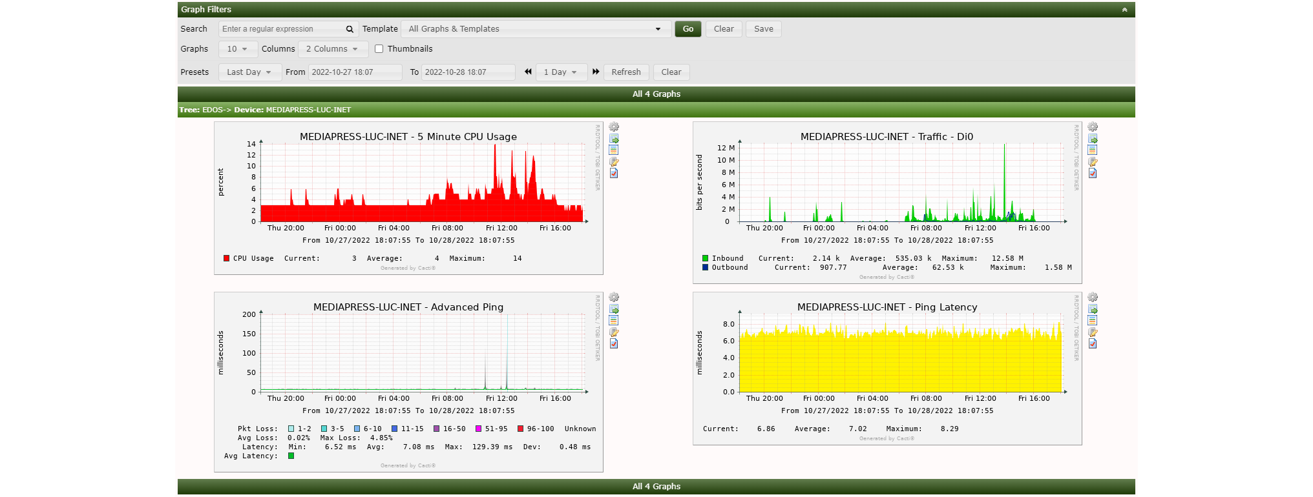Image resolution: width=1313 pixels, height=497 pixels.
Task: Open time graph view for Ping Latency graph
Action: point(1093,320)
